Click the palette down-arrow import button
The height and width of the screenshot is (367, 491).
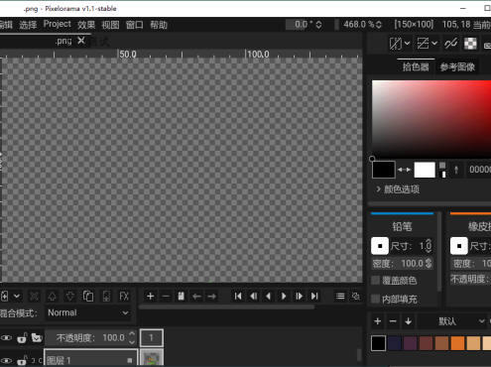point(408,321)
